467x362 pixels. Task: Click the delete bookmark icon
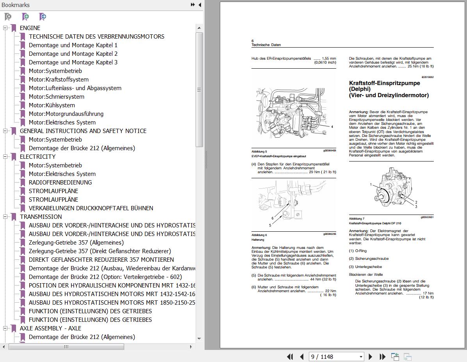(8, 17)
